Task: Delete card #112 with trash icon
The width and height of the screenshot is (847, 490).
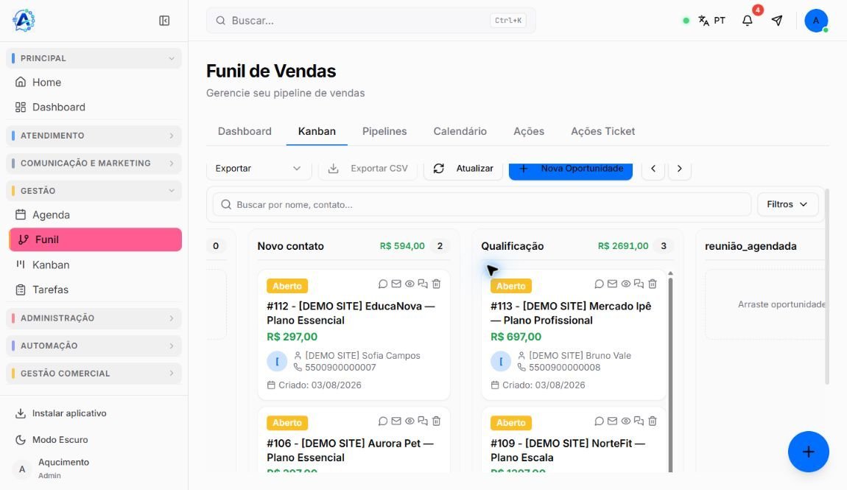Action: click(436, 284)
